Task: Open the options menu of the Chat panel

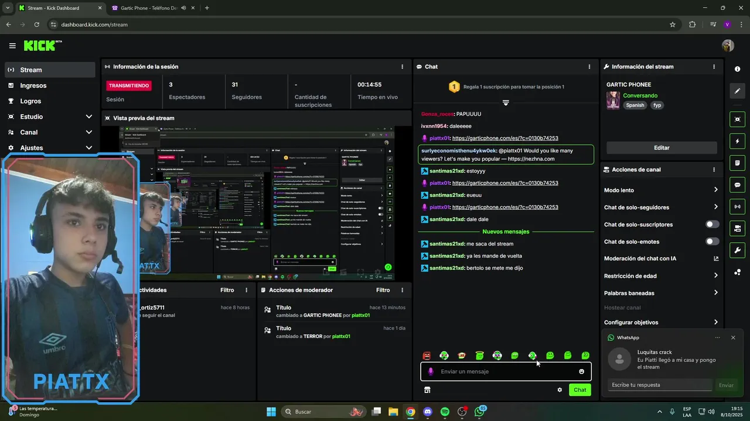Action: (x=589, y=67)
